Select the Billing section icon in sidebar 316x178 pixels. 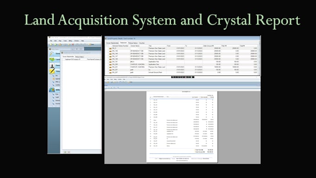(52, 90)
